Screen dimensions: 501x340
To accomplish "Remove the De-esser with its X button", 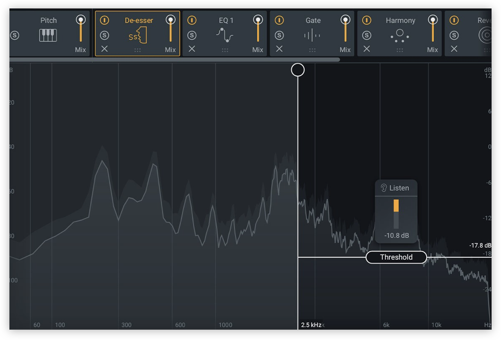I will (104, 49).
